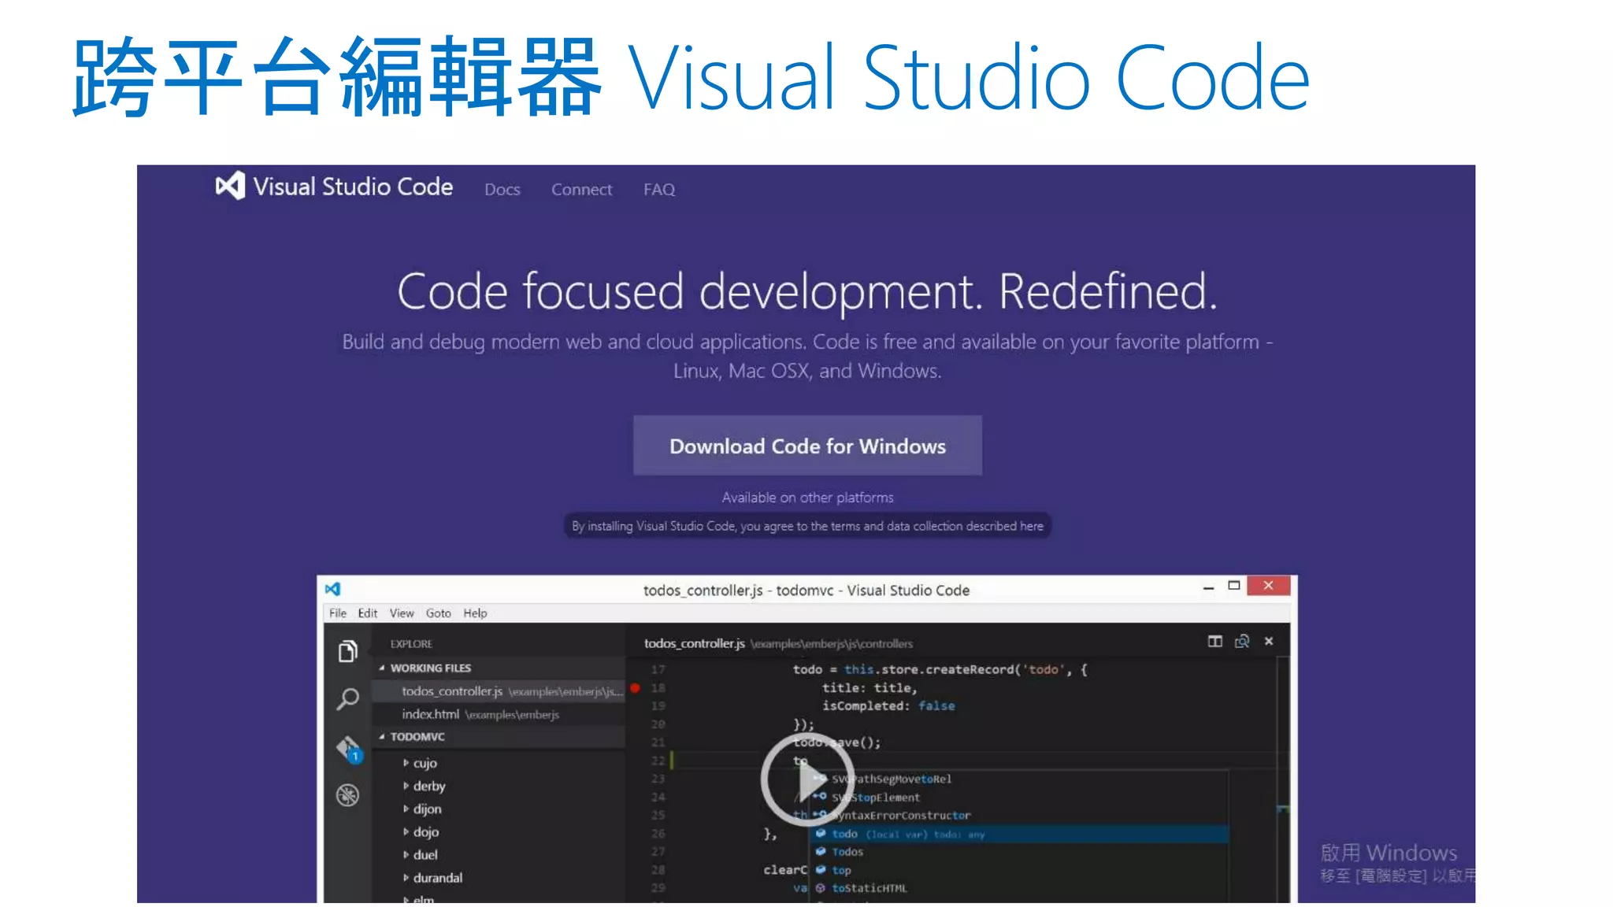The image size is (1613, 907).
Task: Play the video overlay button
Action: 807,780
